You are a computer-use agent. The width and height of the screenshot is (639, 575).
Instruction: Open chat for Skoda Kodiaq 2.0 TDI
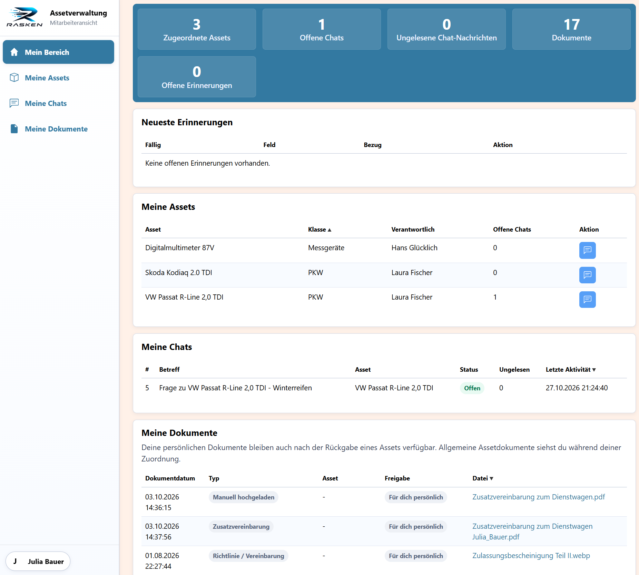click(x=587, y=275)
